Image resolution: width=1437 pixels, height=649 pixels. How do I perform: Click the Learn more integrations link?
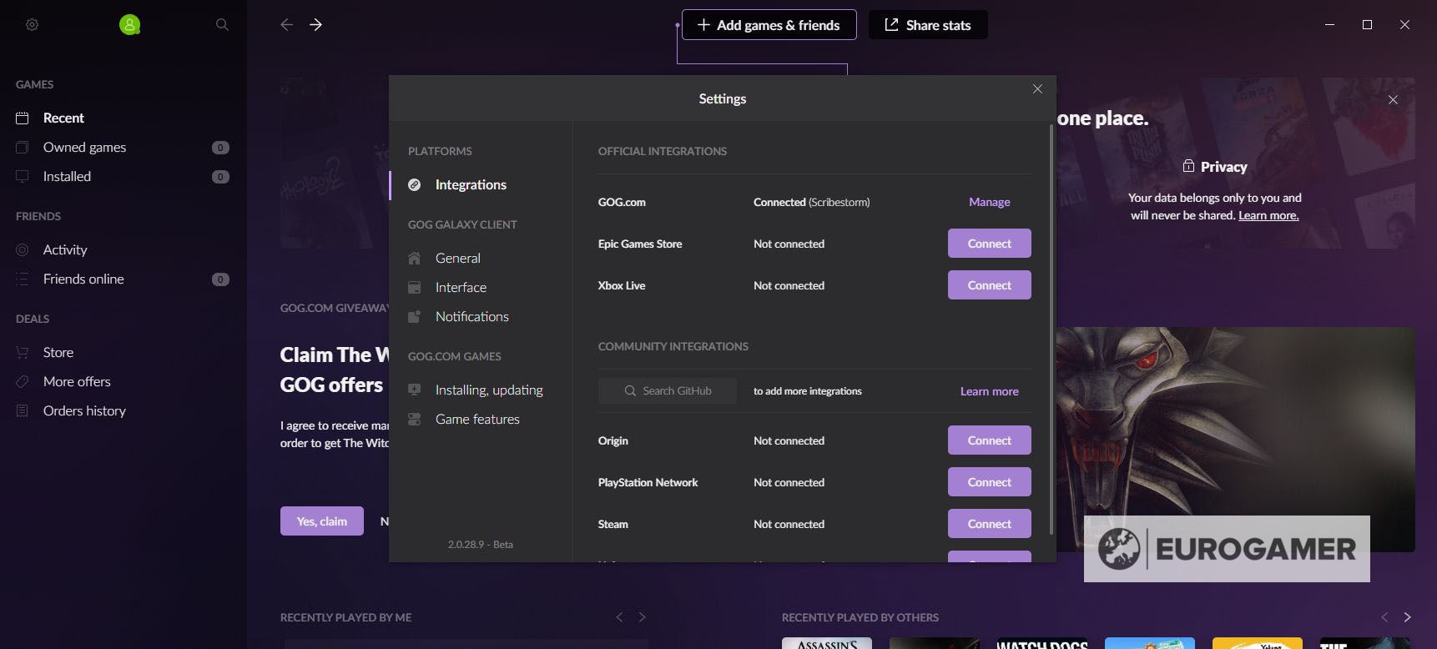(989, 391)
